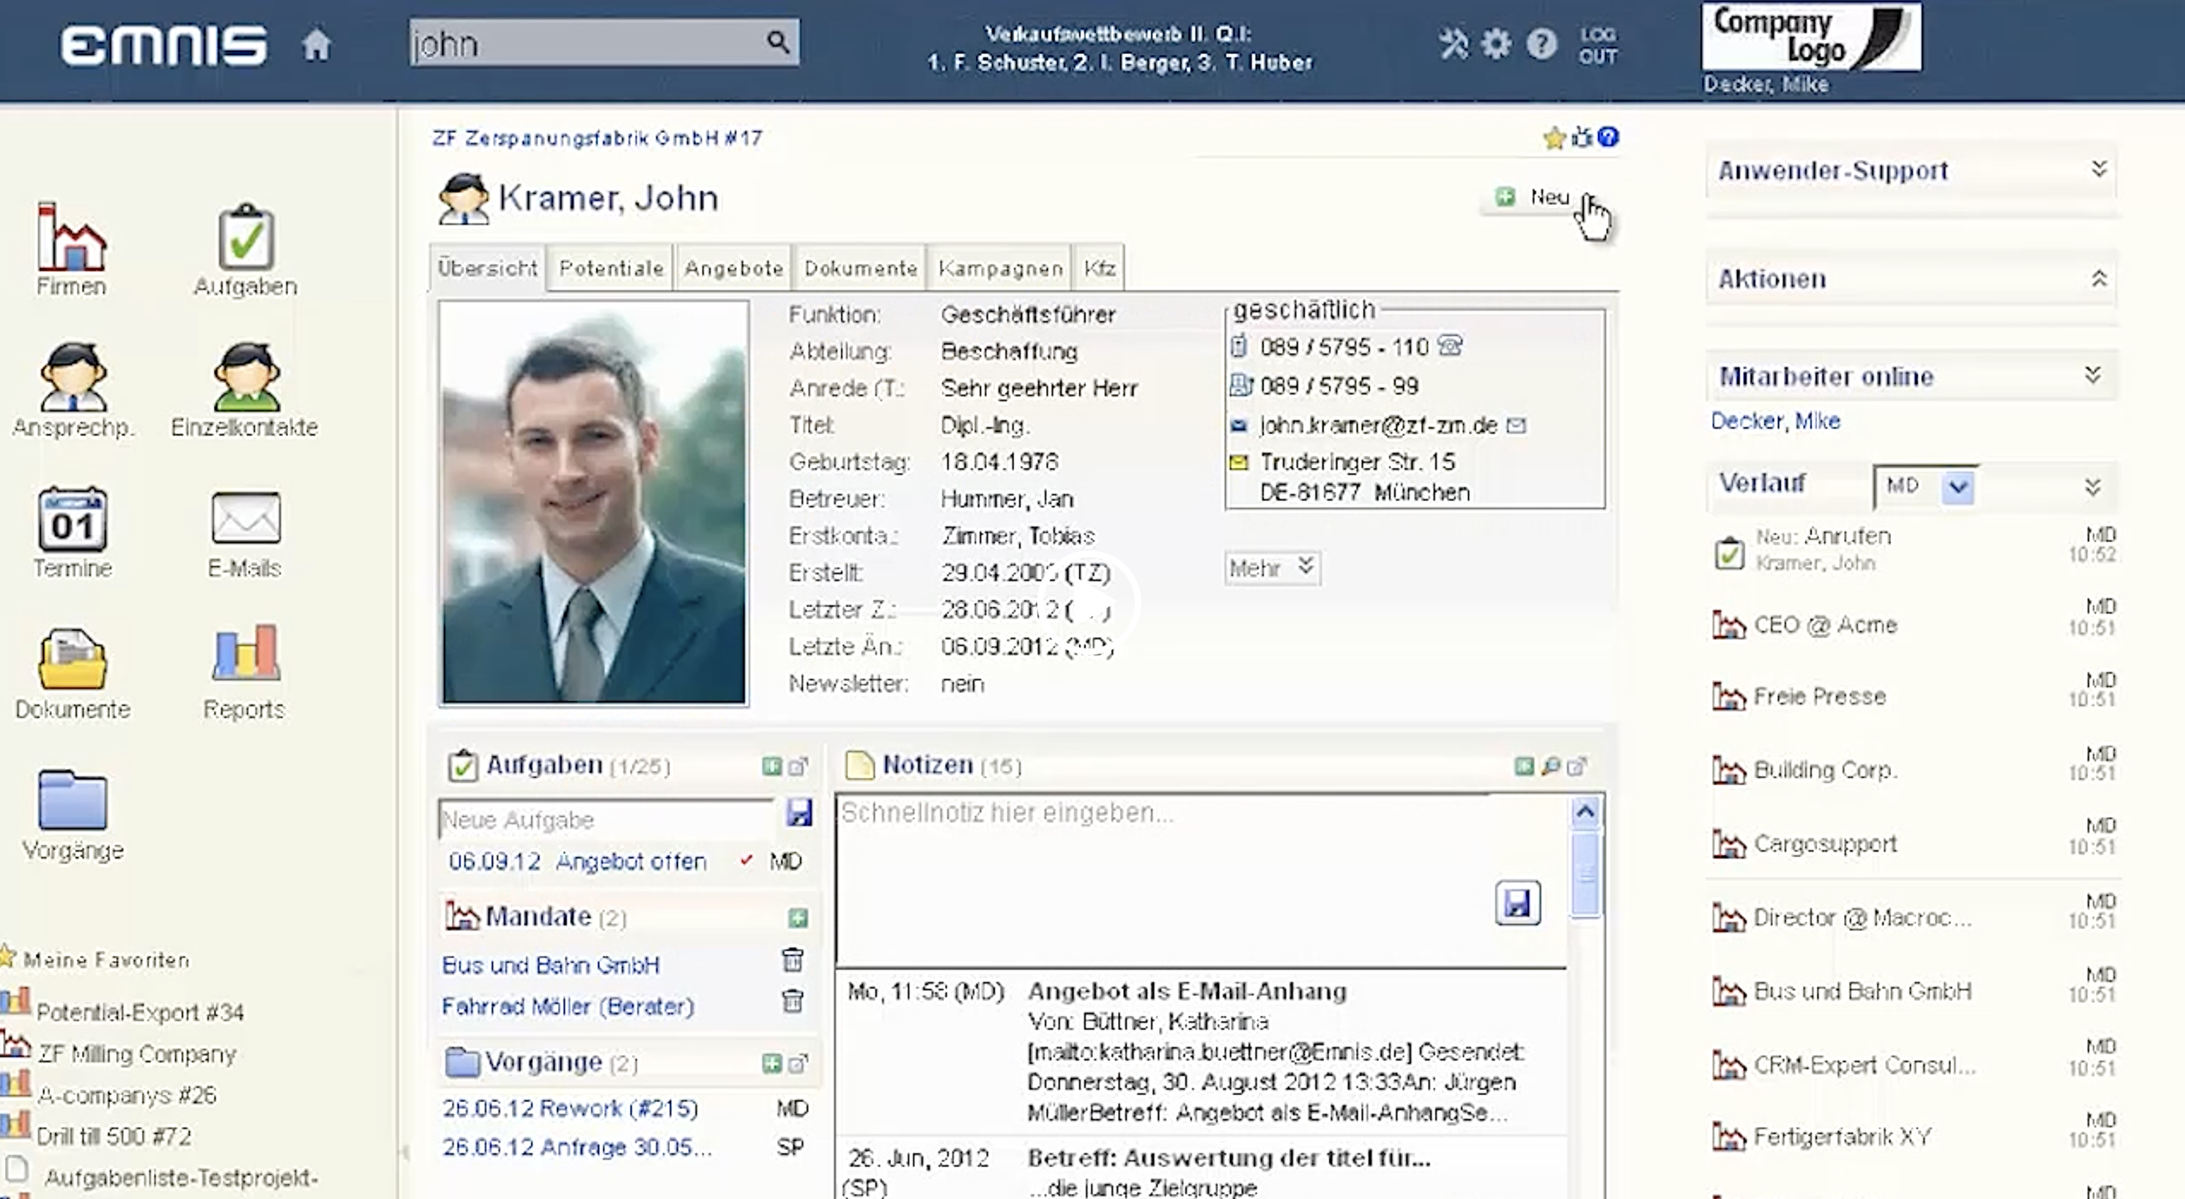Click the search magnifier icon
Image resolution: width=2185 pixels, height=1199 pixels.
click(777, 41)
